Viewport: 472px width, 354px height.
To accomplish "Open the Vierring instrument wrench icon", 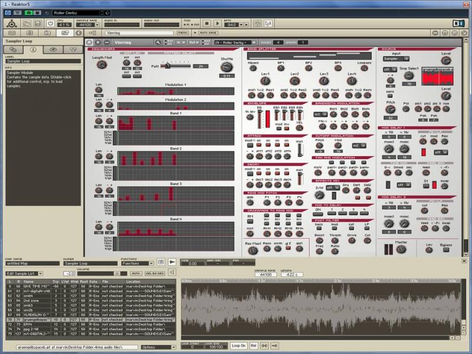I will [x=158, y=42].
